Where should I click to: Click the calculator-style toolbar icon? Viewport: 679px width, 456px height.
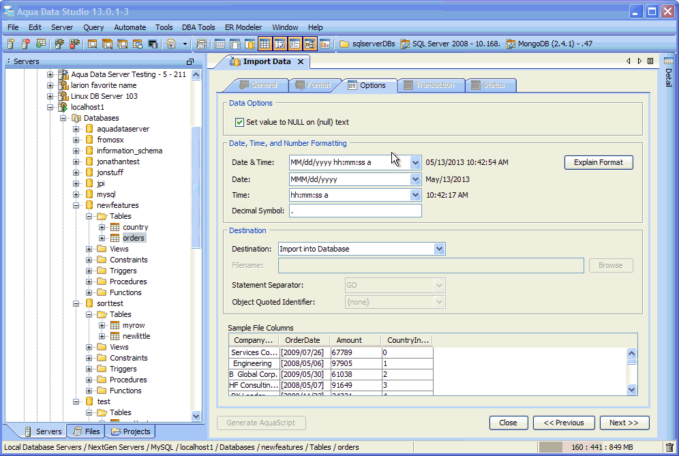click(201, 44)
